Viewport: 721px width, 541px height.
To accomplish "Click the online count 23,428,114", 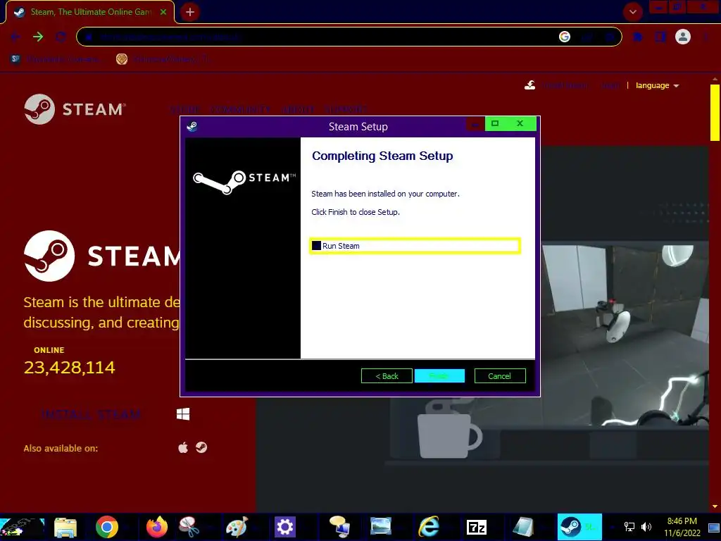I will coord(70,367).
